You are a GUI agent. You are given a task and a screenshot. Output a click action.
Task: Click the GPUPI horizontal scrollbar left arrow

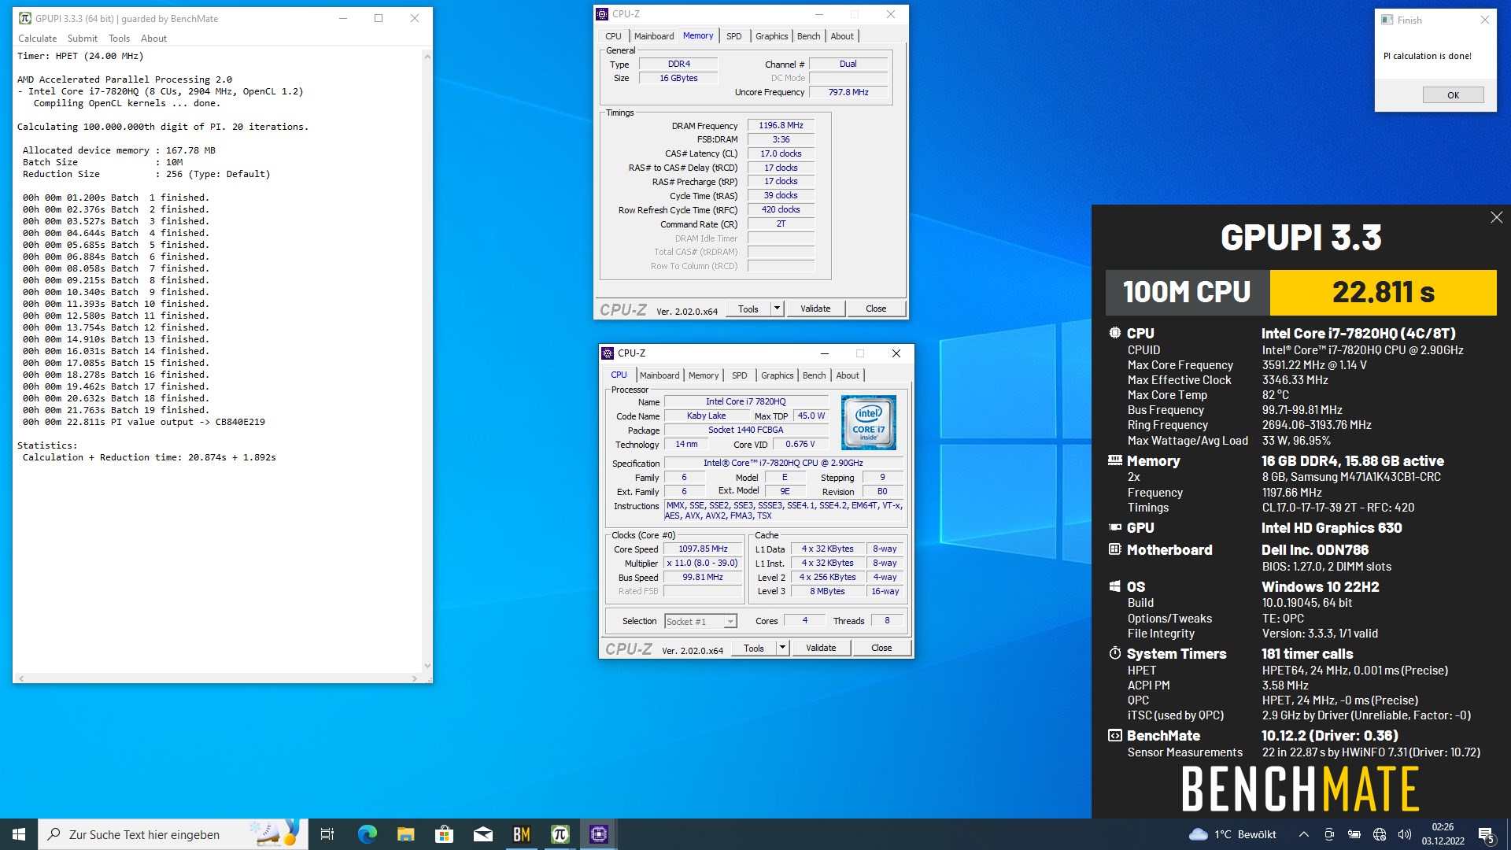click(x=21, y=678)
